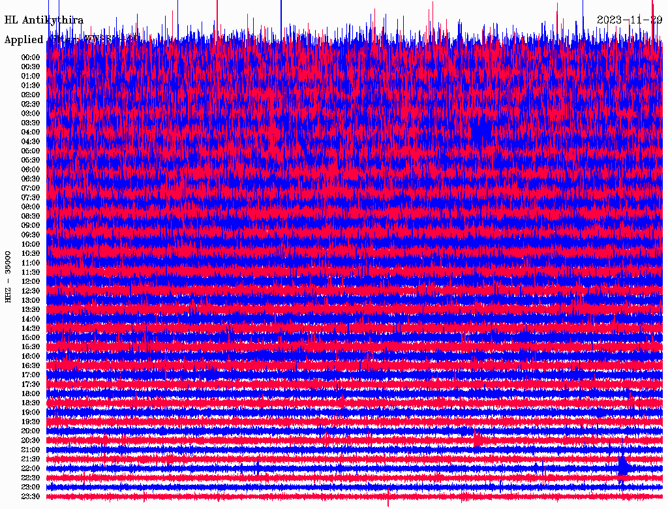Select the 16:30 time label
The height and width of the screenshot is (509, 668).
[x=31, y=366]
